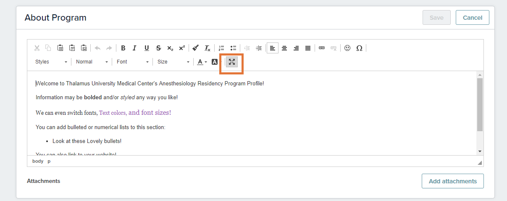This screenshot has width=507, height=201.
Task: Open the Normal paragraph format dropdown
Action: coord(92,62)
